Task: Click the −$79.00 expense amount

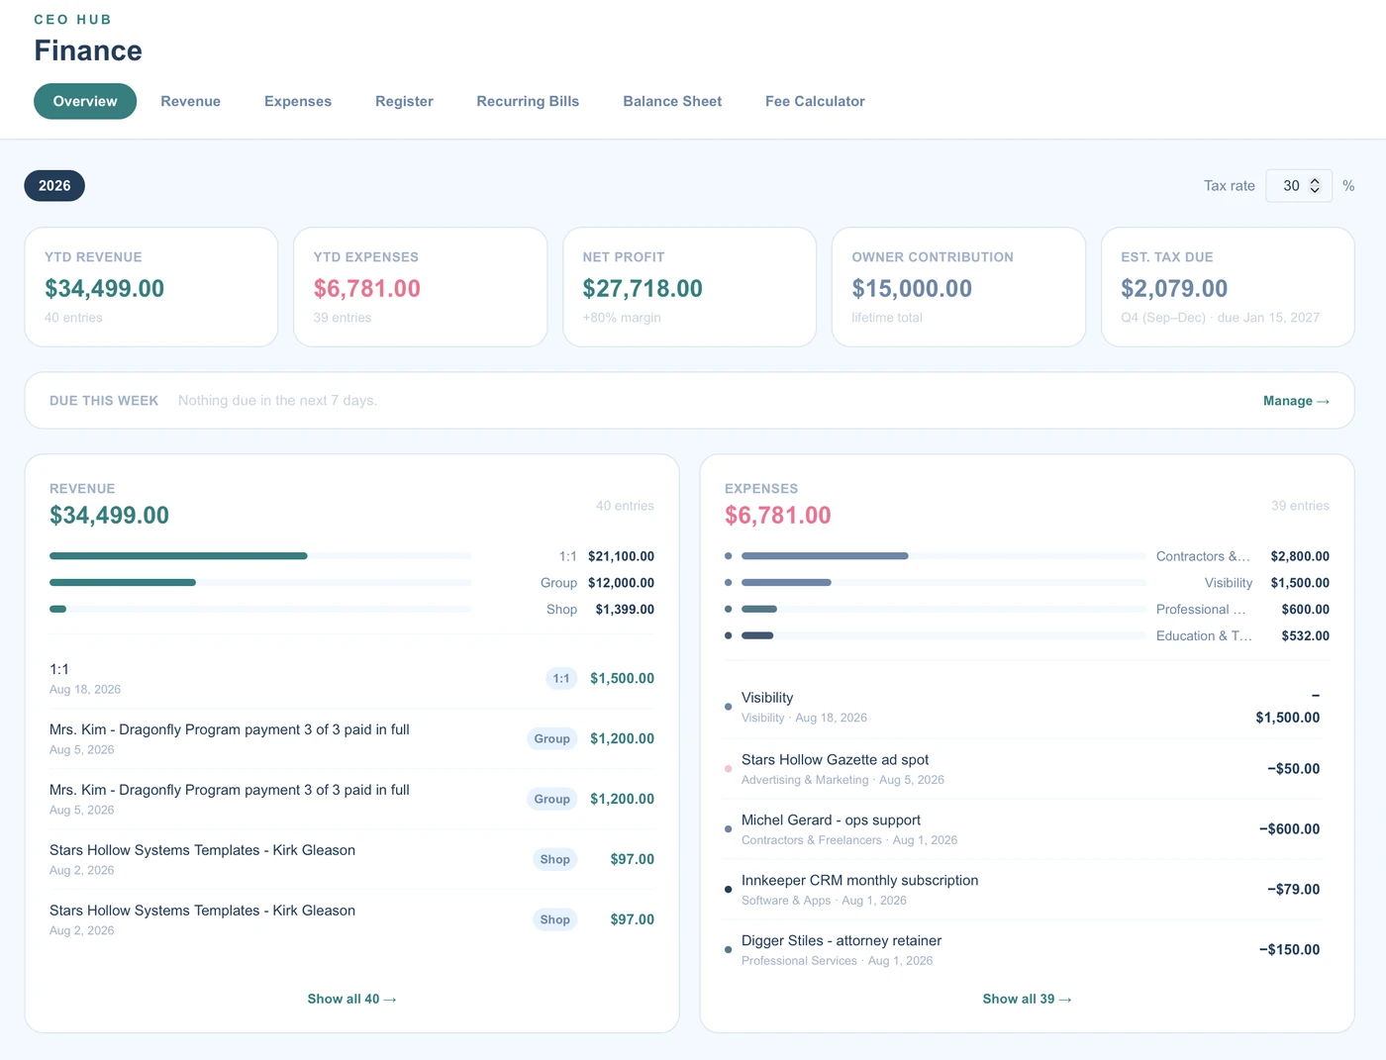Action: tap(1293, 890)
